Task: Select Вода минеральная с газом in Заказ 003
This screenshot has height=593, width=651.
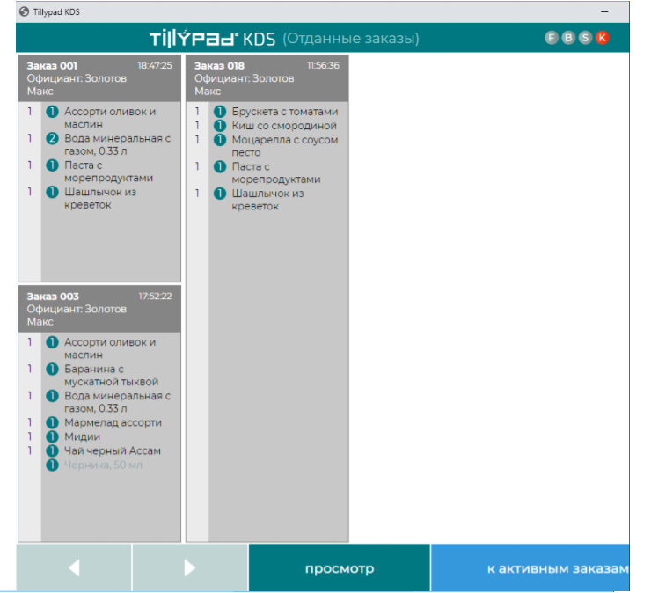Action: point(118,402)
